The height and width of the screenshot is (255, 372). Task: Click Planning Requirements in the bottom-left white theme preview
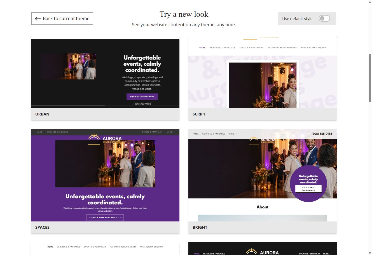point(123,247)
